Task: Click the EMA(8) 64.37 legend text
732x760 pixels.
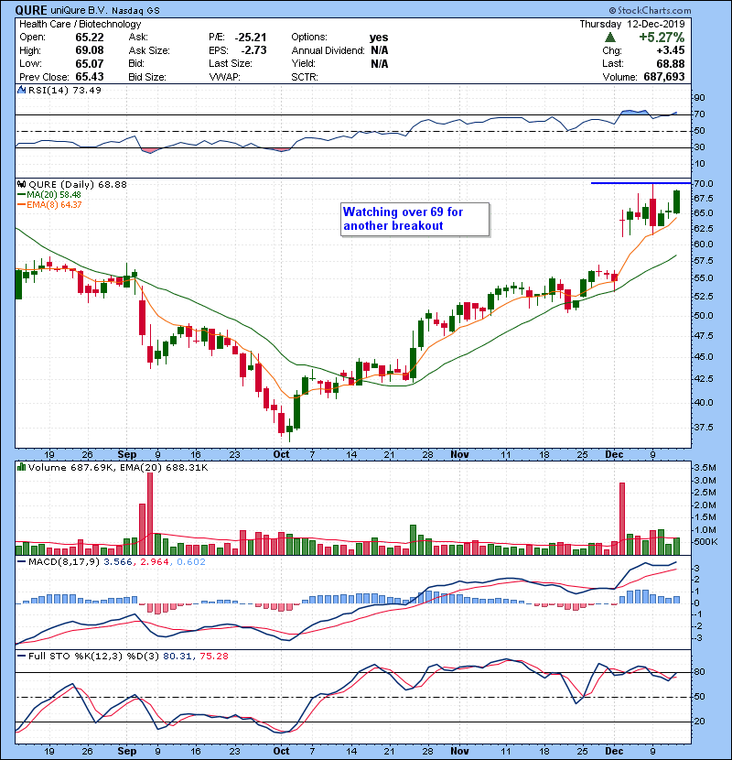Action: point(54,205)
